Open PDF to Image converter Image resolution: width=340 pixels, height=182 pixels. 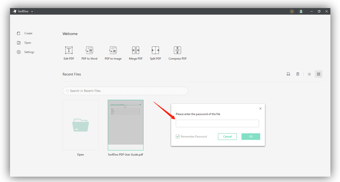pos(113,53)
